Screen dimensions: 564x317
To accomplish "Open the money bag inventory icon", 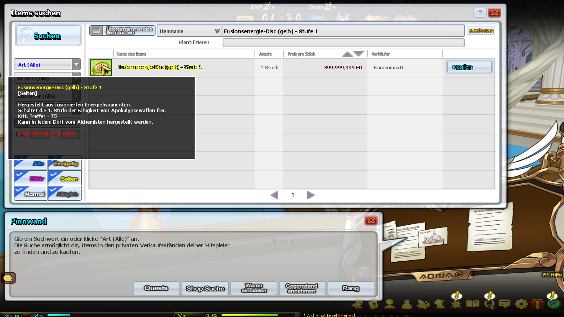I will coord(407,304).
